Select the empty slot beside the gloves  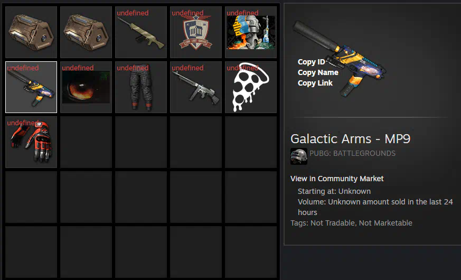[x=86, y=142]
